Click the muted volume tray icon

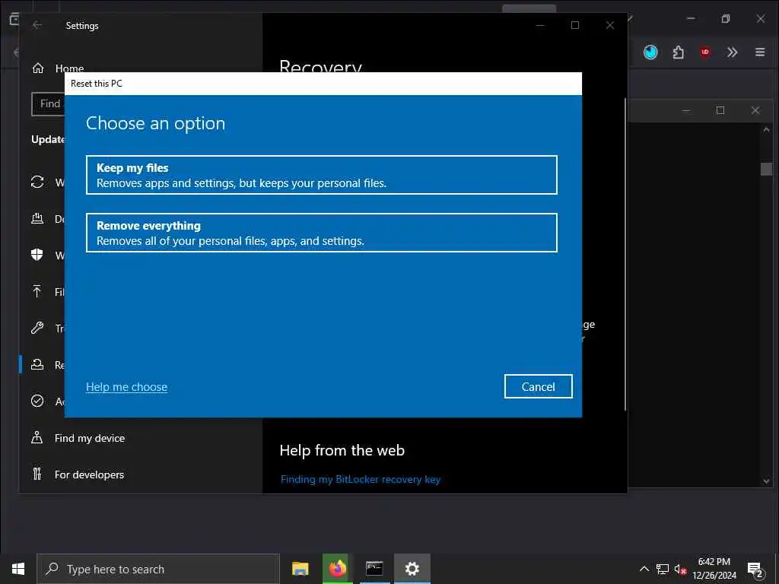click(x=680, y=569)
